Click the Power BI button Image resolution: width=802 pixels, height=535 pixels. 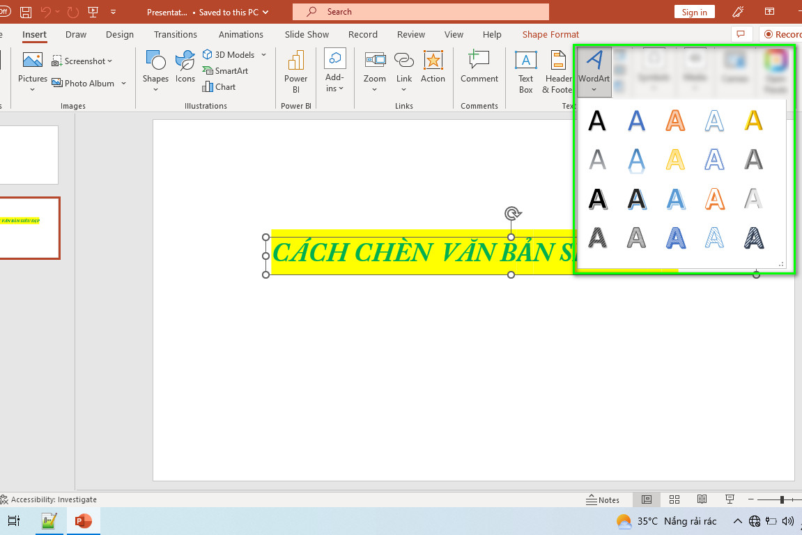pos(295,72)
